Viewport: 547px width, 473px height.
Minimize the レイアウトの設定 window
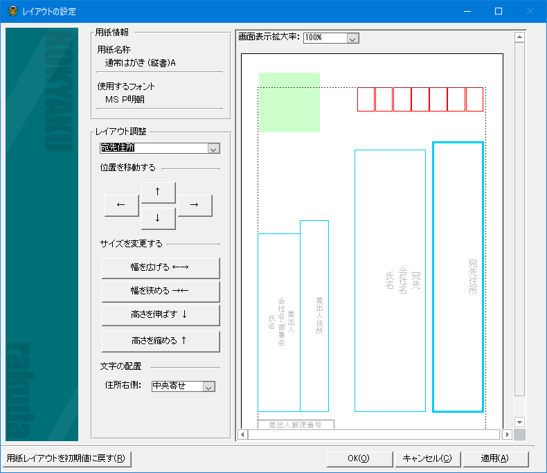point(467,11)
